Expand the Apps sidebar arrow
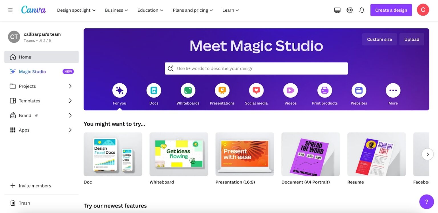 [70, 130]
